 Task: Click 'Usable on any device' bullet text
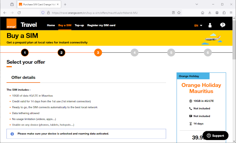pos(43,125)
